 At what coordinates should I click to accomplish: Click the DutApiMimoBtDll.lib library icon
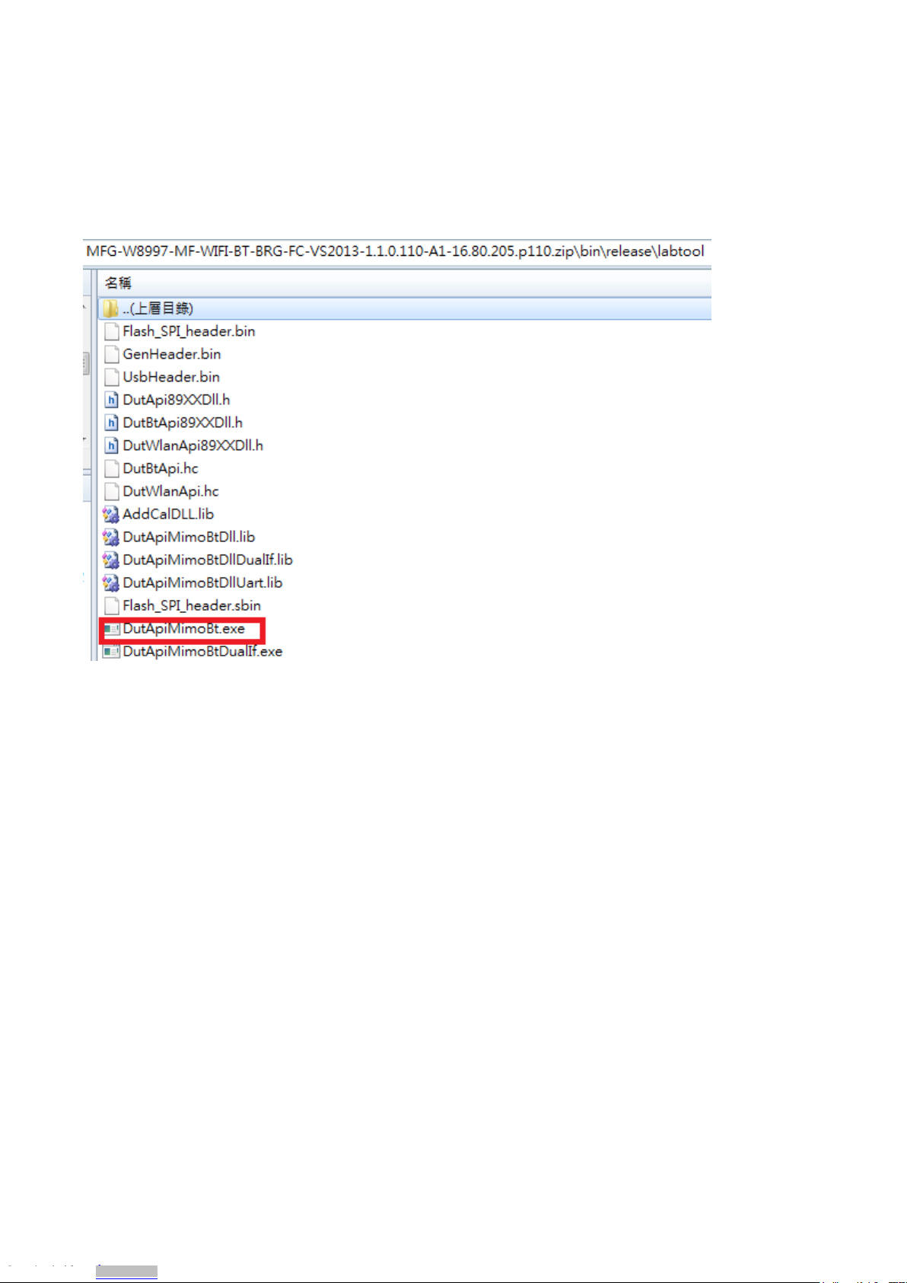[x=111, y=537]
